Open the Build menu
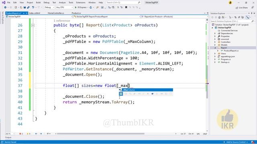Image resolution: width=257 pixels, height=144 pixels. coord(38,2)
